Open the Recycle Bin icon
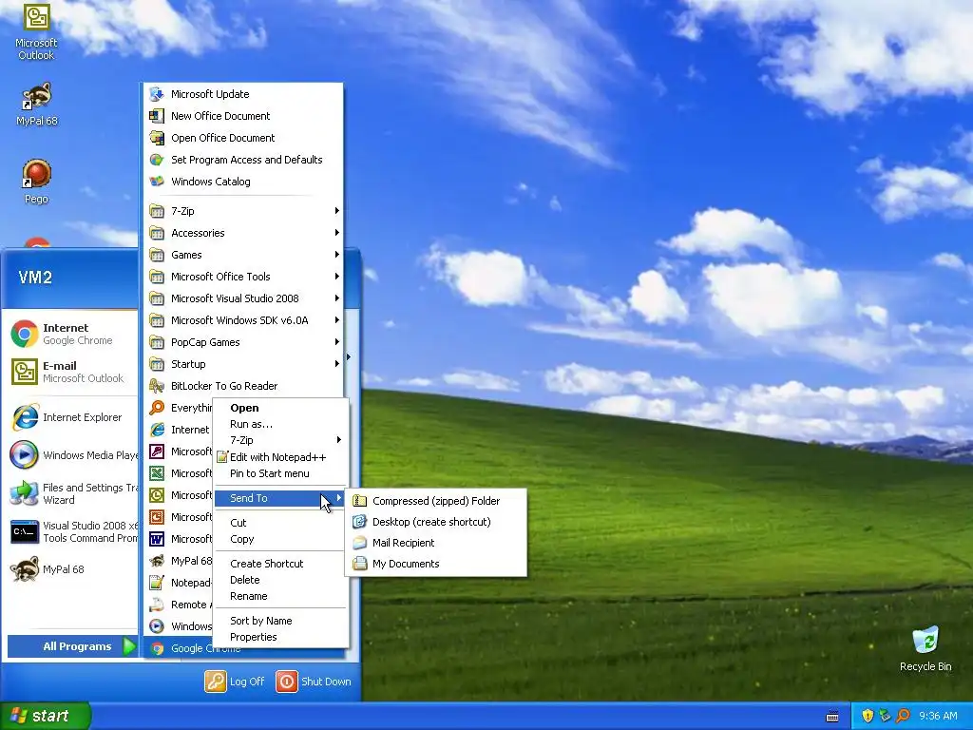Viewport: 973px width, 730px height. click(925, 648)
